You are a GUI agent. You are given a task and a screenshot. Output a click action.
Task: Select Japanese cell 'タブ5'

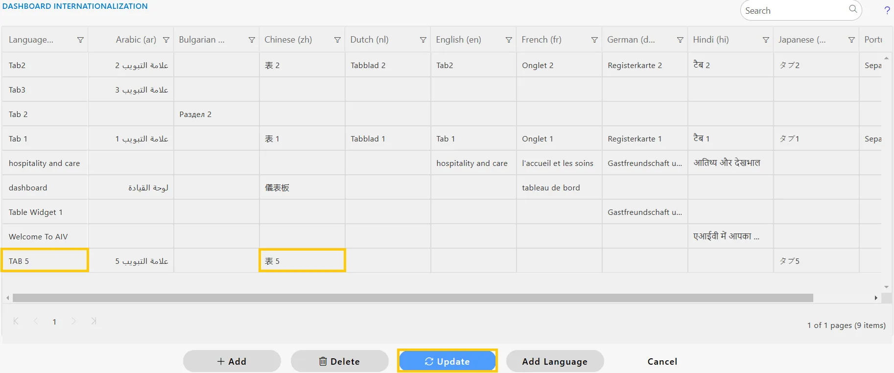(x=816, y=261)
